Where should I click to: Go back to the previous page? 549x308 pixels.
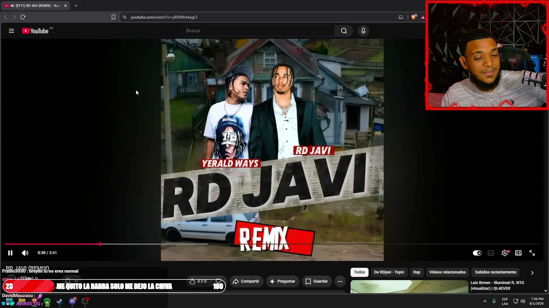pyautogui.click(x=6, y=17)
